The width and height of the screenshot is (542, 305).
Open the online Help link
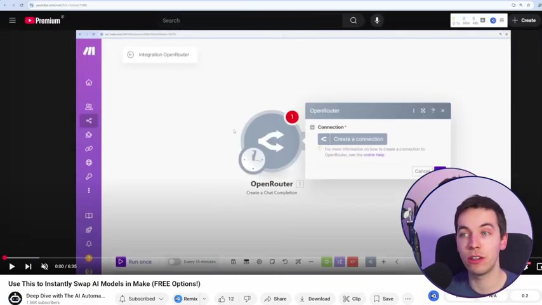pos(374,155)
